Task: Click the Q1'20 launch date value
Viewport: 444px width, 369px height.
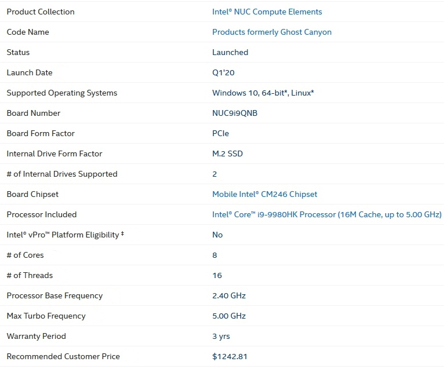Action: (223, 73)
